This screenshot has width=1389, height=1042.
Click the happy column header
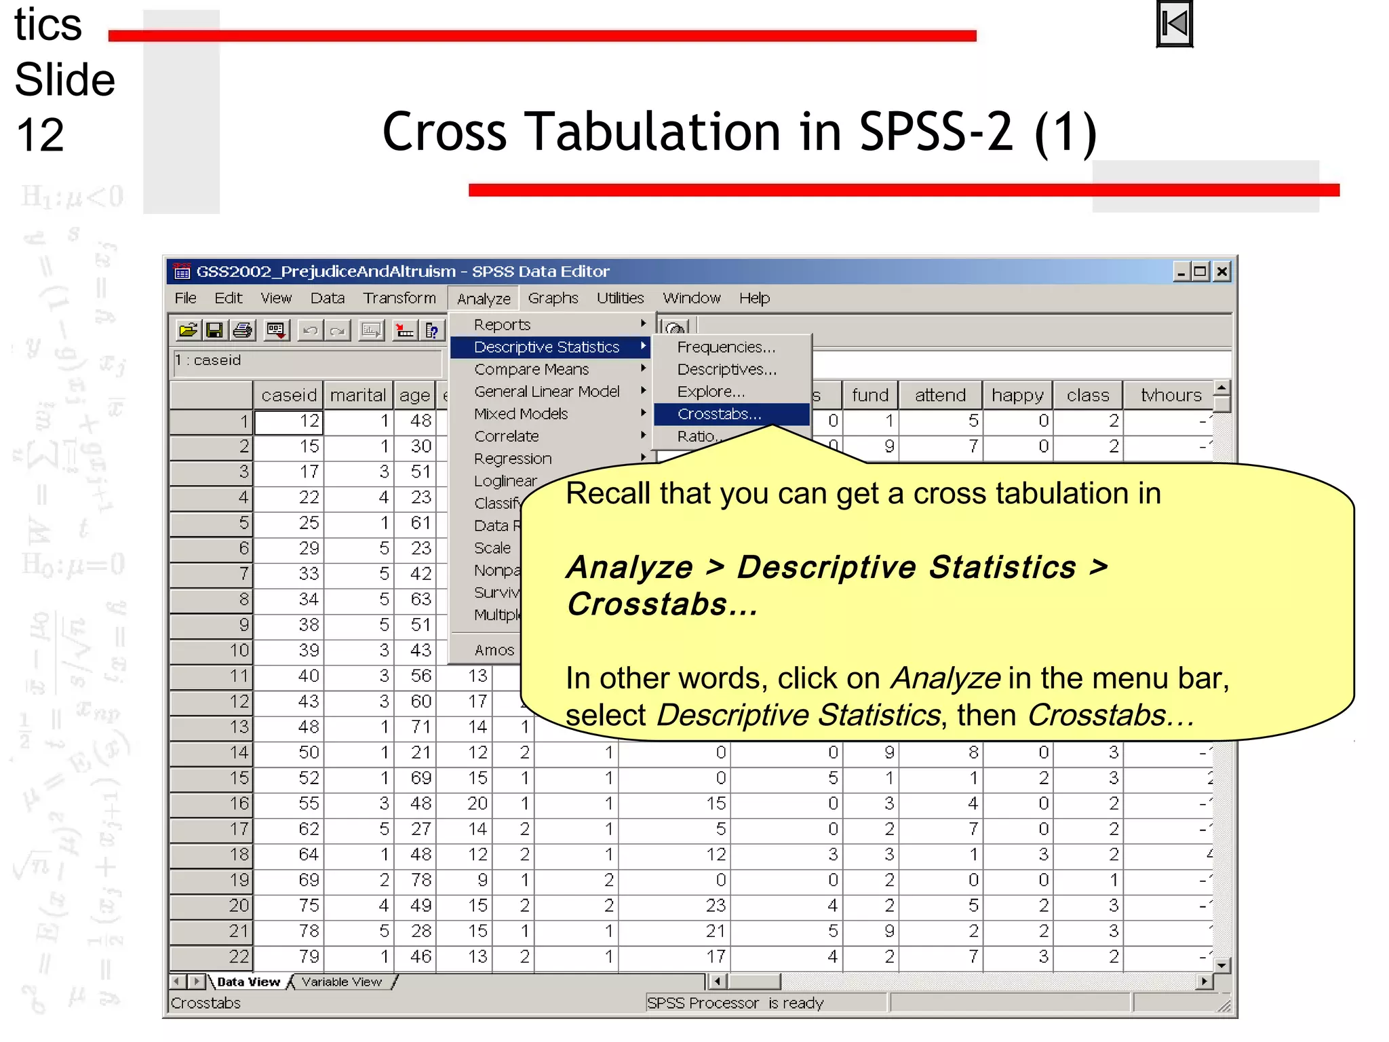point(1017,395)
